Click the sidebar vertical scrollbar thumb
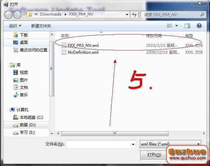 (52, 69)
